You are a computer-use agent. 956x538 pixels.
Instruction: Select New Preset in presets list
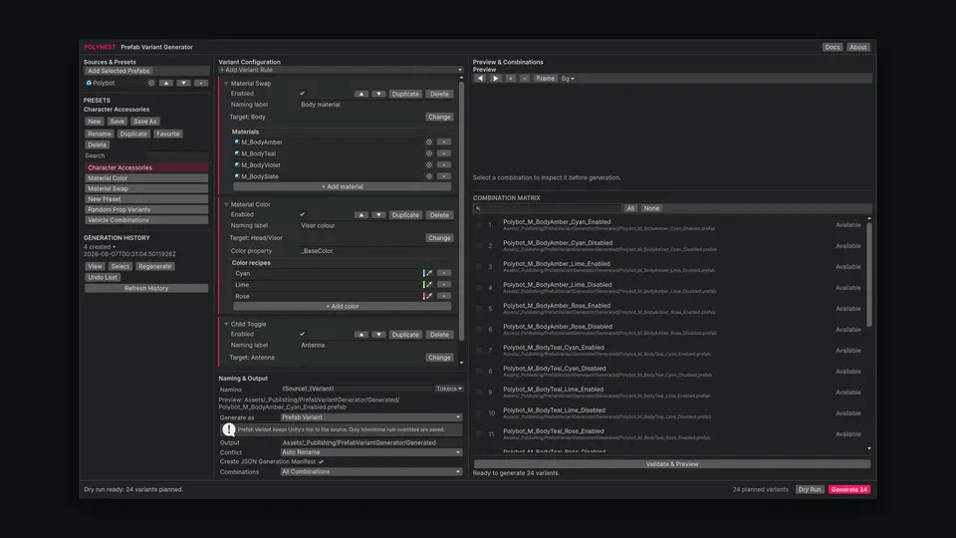point(146,199)
